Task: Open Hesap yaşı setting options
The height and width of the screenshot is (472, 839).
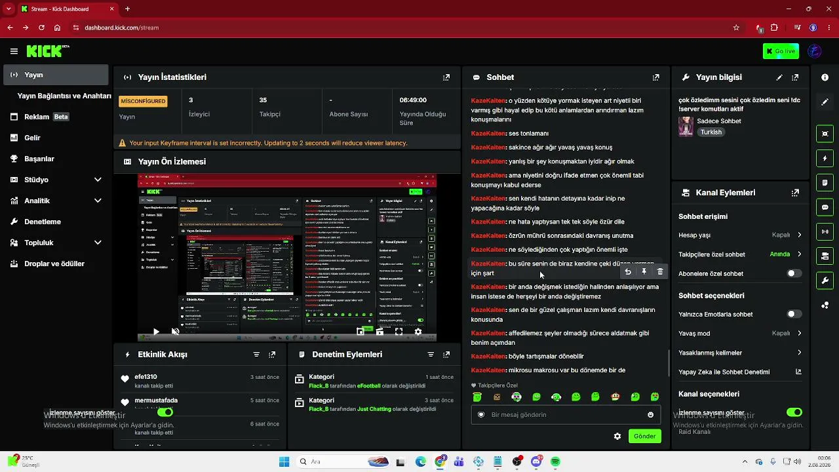Action: click(x=740, y=235)
